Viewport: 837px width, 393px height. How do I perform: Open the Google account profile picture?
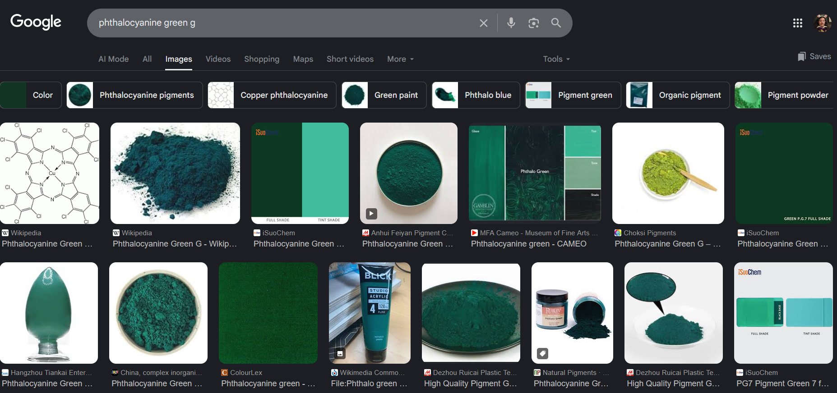click(x=822, y=23)
